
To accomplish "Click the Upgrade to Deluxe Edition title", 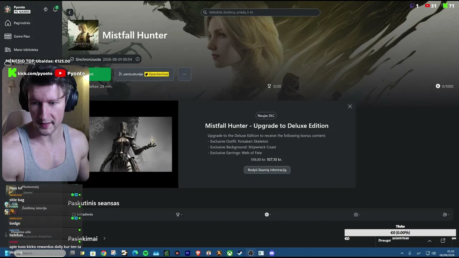I will (x=267, y=126).
